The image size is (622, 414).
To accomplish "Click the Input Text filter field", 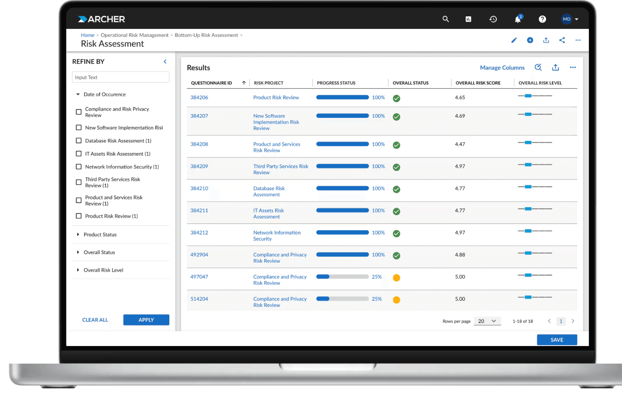I will 121,77.
